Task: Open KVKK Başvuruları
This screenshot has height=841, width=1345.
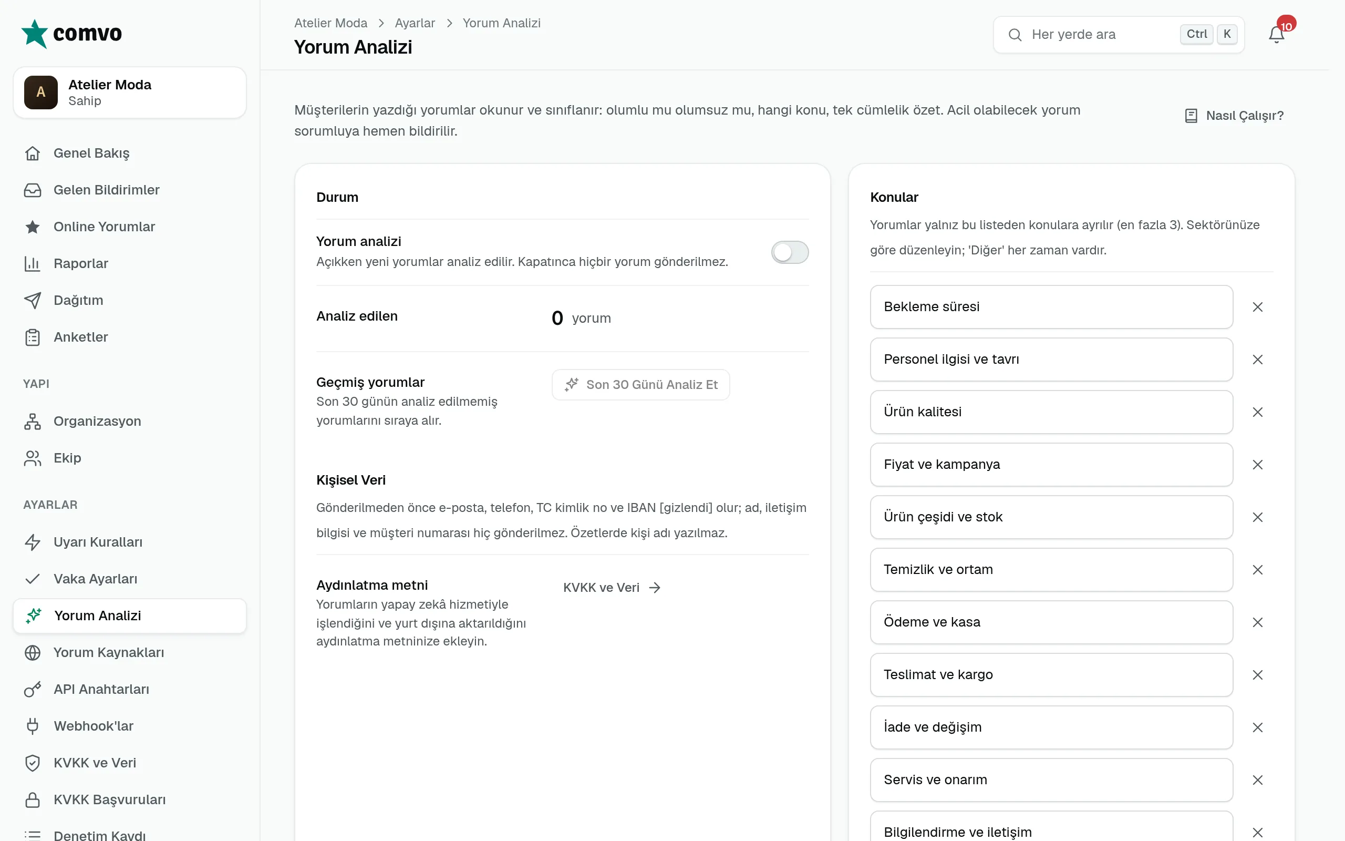Action: point(129,799)
